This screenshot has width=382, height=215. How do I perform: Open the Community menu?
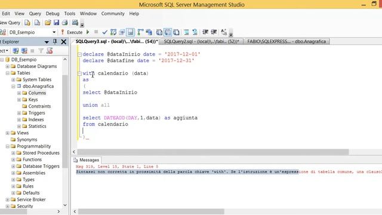pos(113,14)
